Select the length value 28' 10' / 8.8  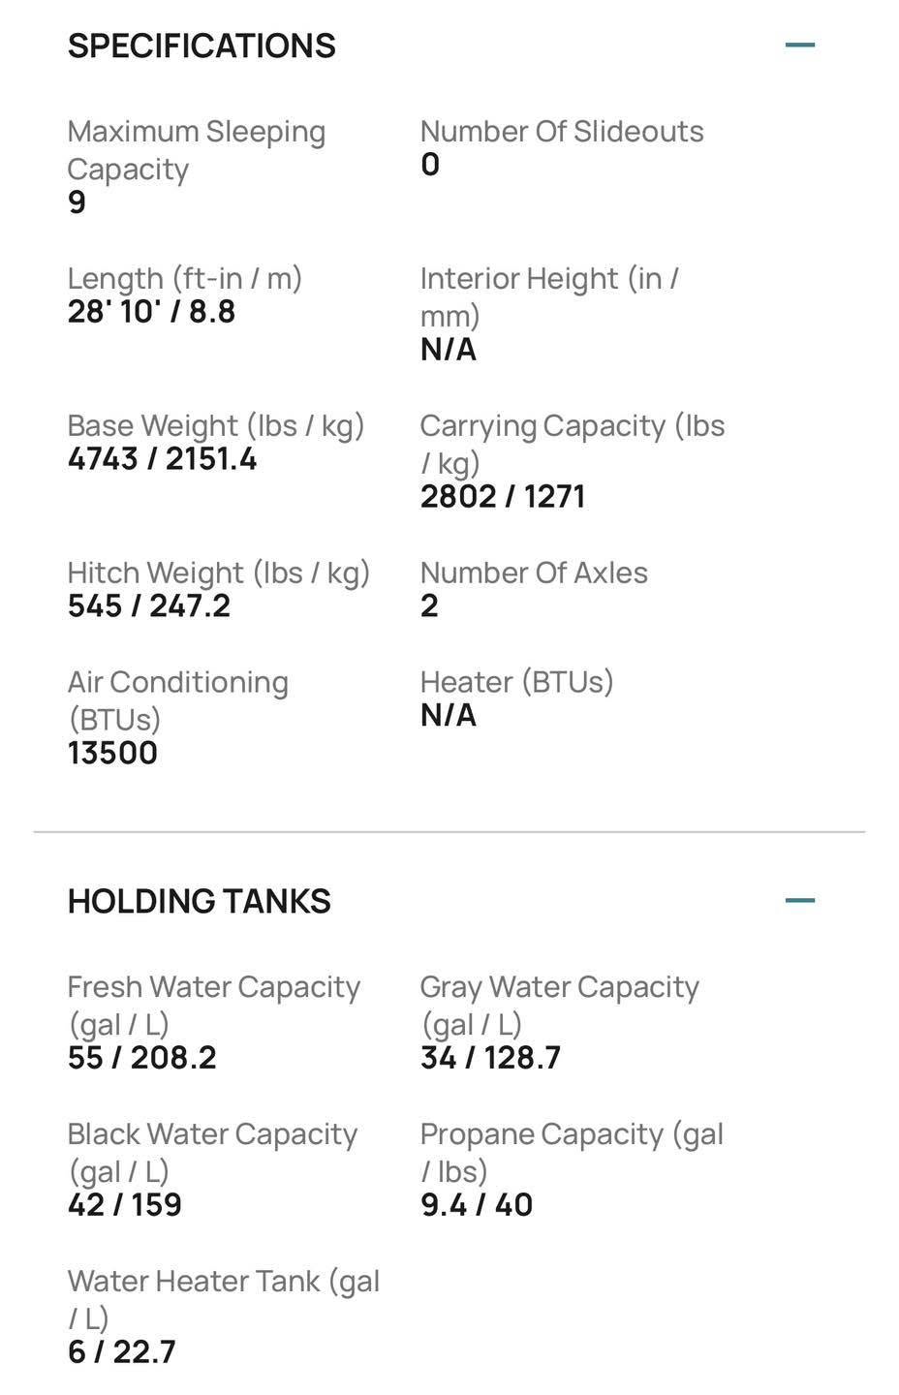[x=151, y=312]
